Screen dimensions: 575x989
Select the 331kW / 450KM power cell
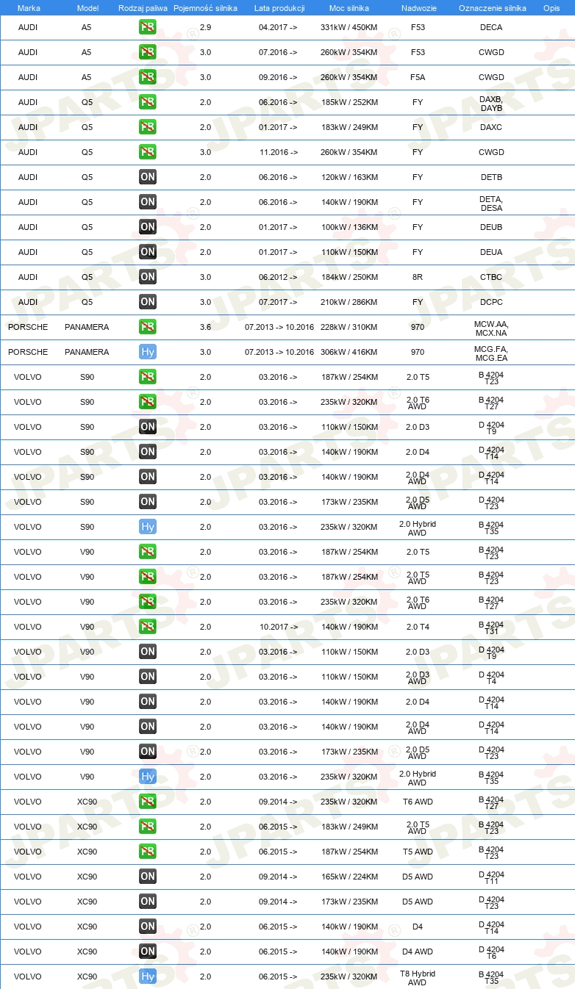pyautogui.click(x=349, y=27)
